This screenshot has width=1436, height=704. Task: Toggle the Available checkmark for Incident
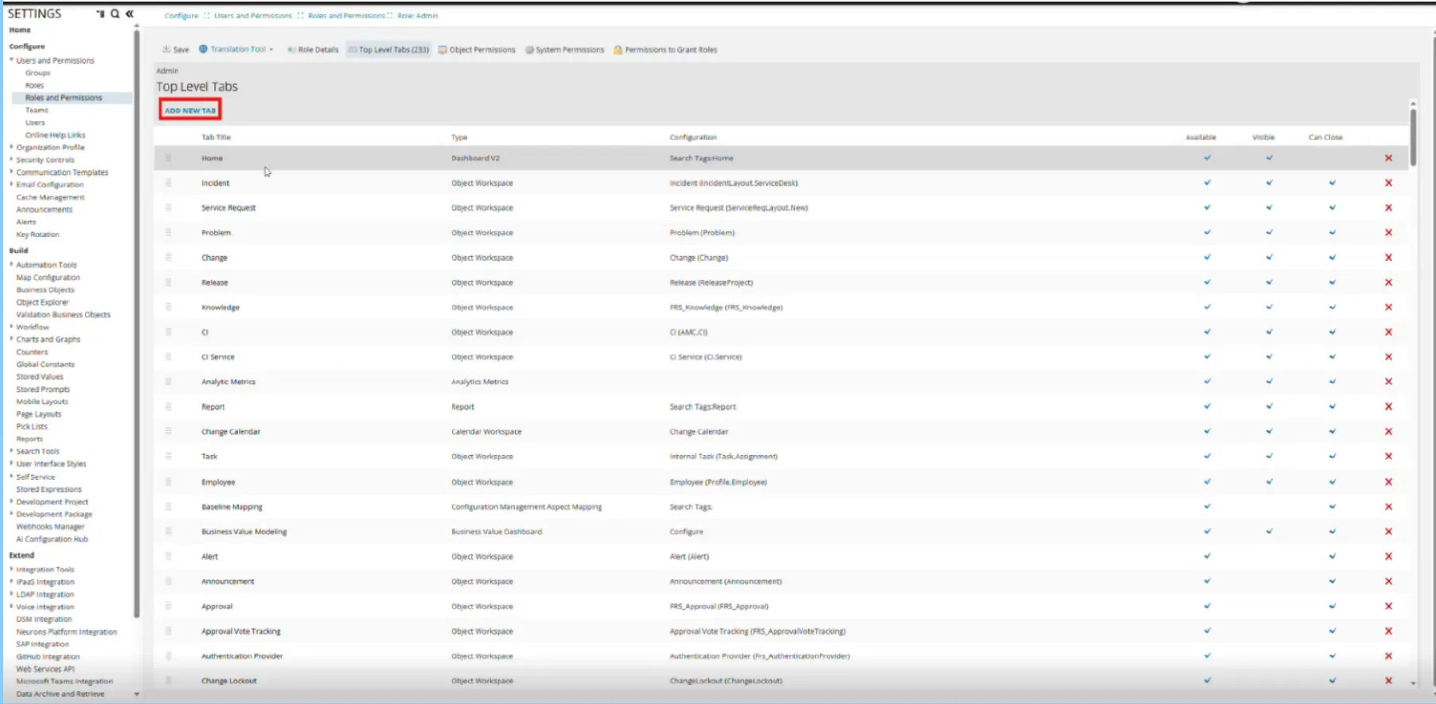click(1207, 183)
